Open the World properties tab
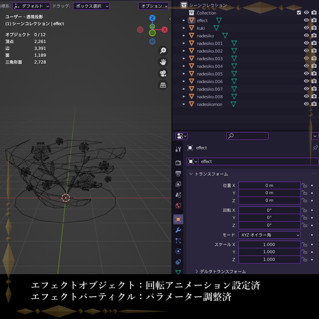This screenshot has height=319, width=319. (178, 206)
